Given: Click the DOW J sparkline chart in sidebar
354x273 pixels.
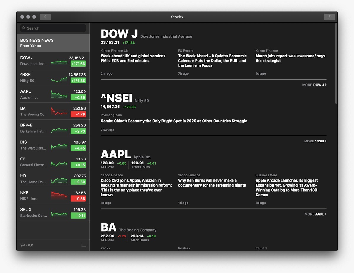Looking at the screenshot, I should [59, 62].
